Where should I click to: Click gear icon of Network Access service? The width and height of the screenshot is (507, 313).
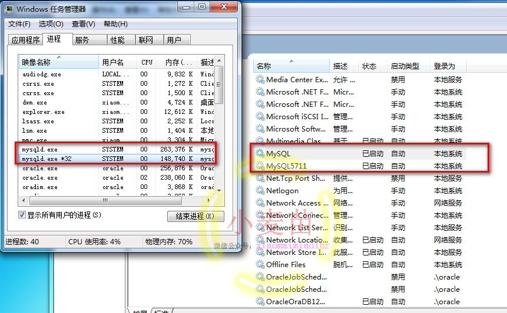click(260, 203)
